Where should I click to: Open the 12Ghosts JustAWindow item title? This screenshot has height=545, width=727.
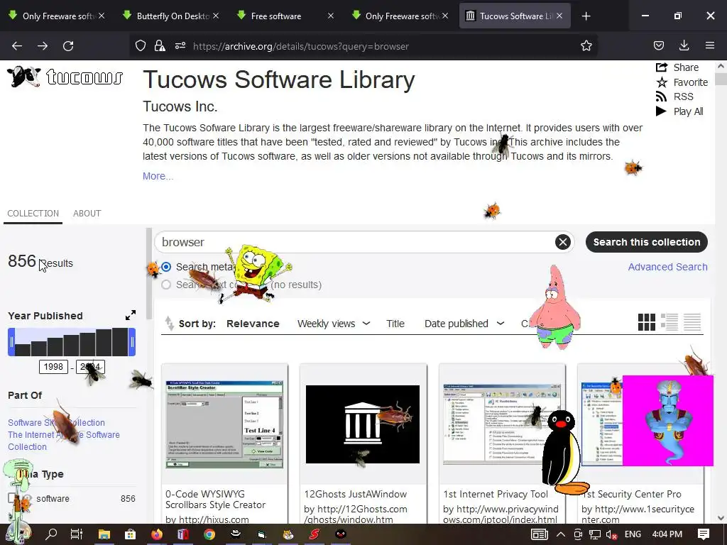click(356, 494)
